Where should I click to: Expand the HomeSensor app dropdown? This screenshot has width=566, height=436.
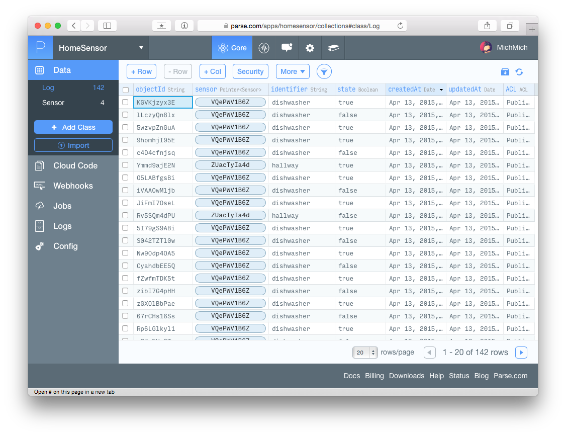coord(141,48)
